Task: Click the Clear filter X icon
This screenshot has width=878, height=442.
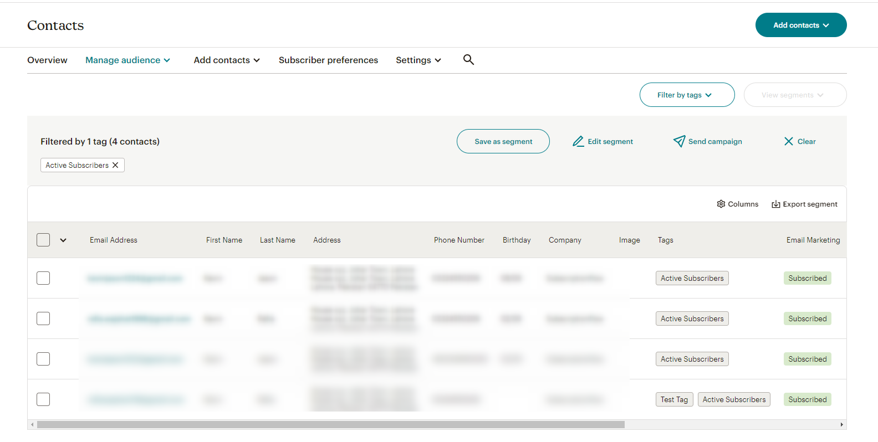Action: (x=789, y=141)
